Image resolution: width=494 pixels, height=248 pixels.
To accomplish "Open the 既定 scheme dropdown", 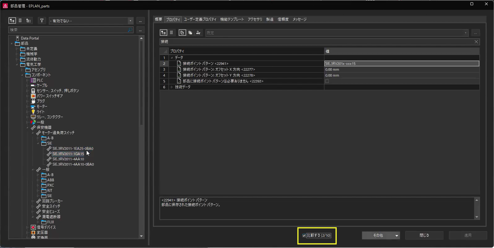I will pyautogui.click(x=466, y=33).
